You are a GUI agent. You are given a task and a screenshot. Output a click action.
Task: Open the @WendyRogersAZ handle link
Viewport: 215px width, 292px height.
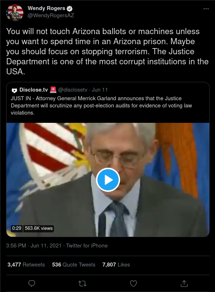51,15
